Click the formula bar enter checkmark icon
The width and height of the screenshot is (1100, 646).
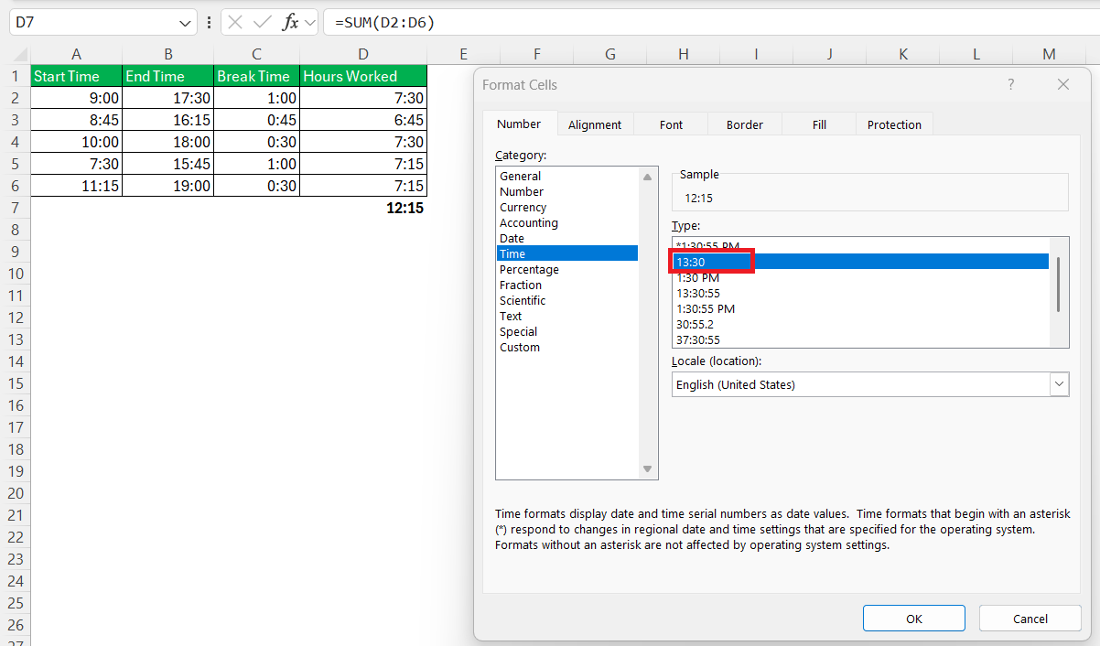(x=263, y=22)
